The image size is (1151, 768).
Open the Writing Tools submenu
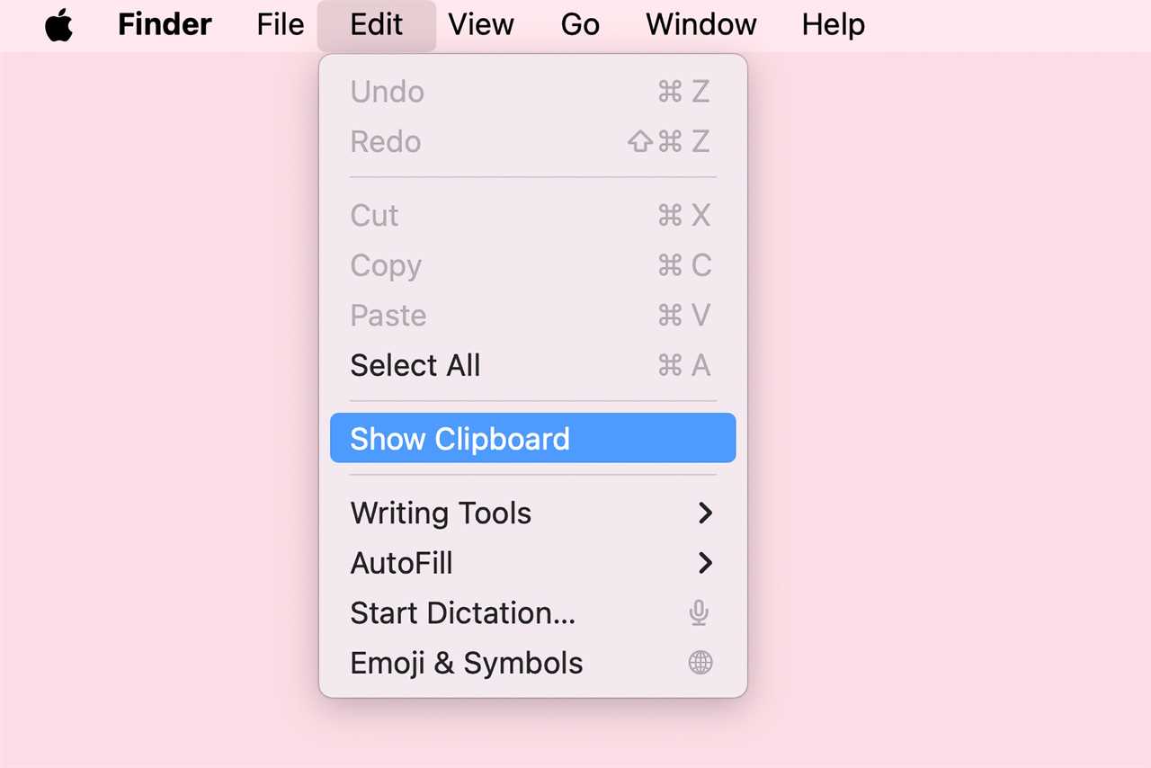coord(533,513)
